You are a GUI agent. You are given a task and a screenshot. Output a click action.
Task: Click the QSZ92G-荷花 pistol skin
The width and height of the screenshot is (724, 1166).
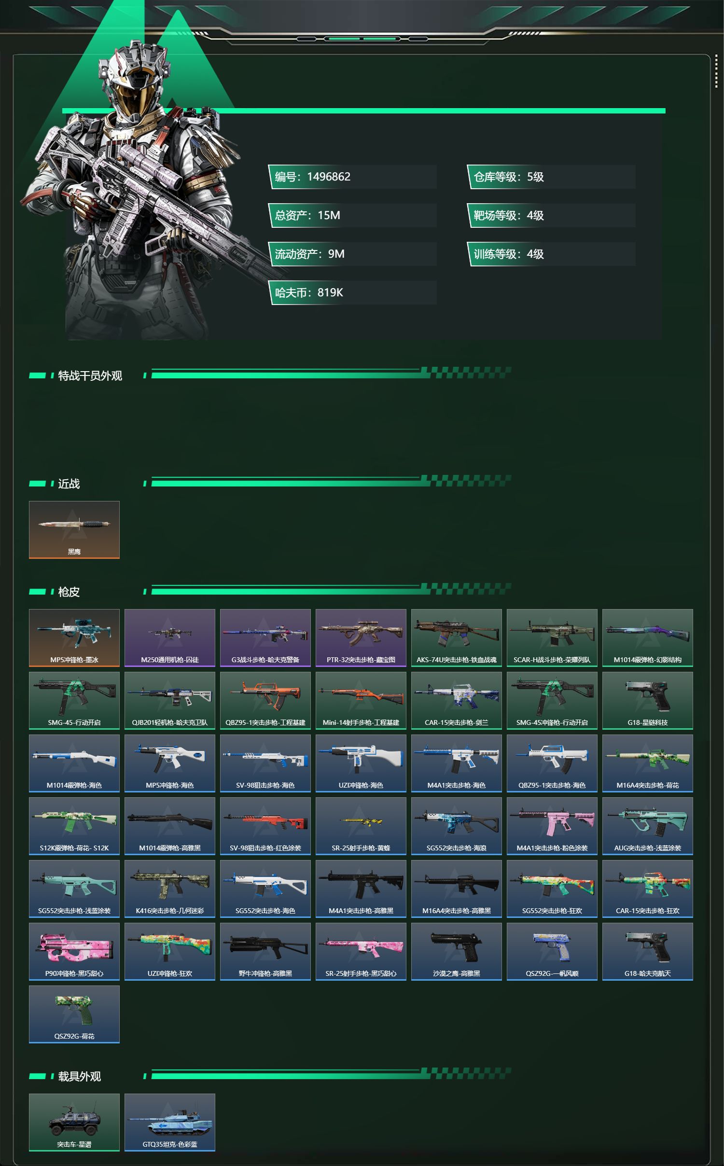coord(74,1014)
